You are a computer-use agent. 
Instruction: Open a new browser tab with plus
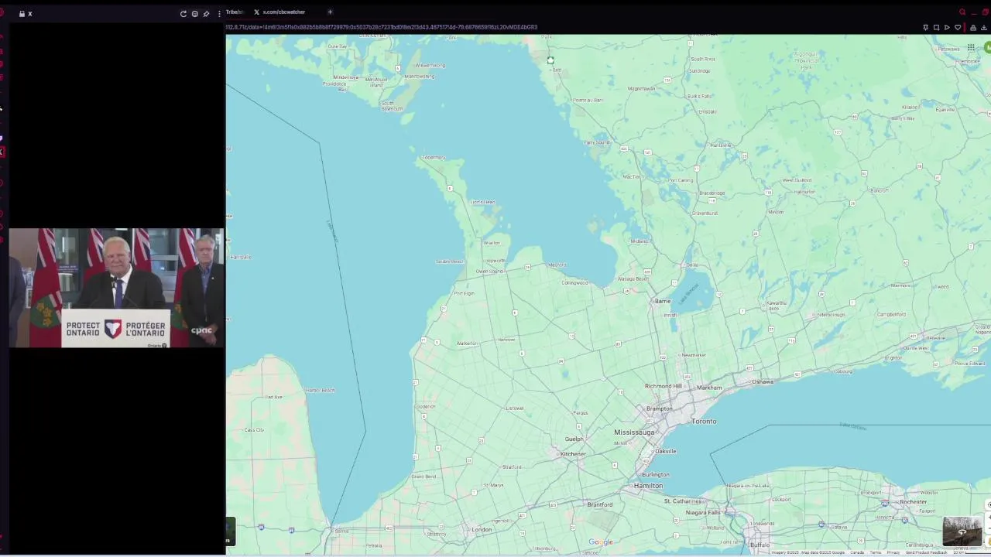(x=330, y=12)
